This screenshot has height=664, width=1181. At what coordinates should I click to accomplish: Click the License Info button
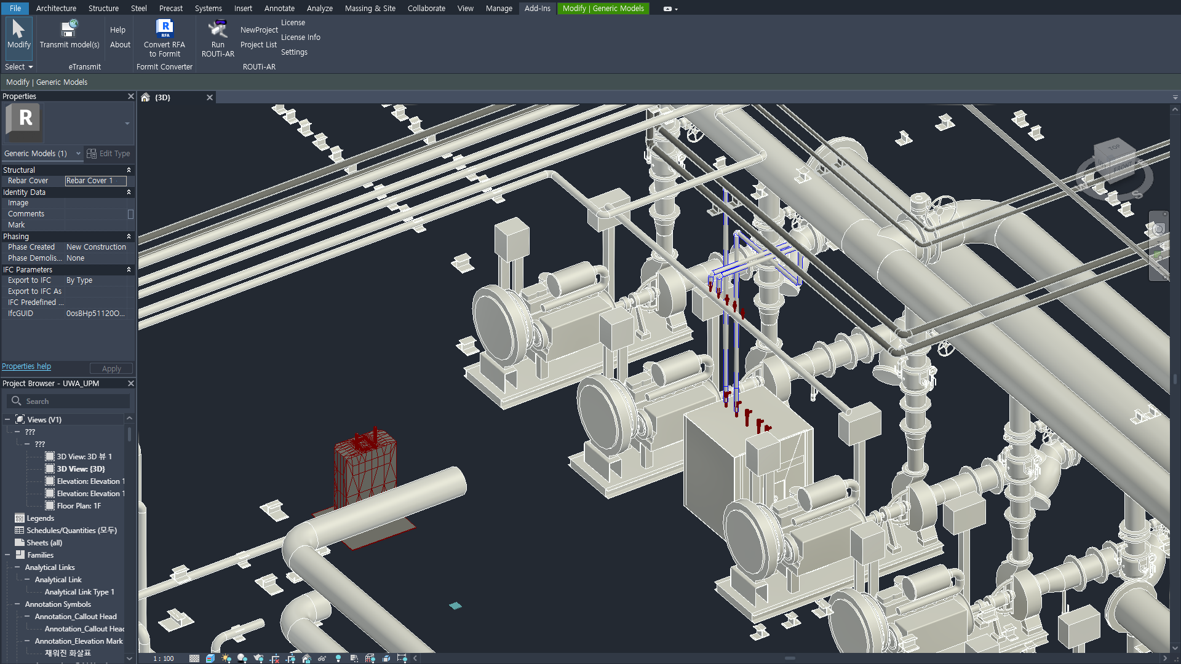point(300,38)
